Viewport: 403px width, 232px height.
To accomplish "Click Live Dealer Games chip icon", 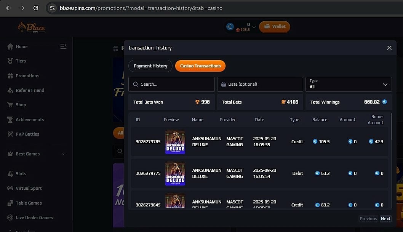I will (x=10, y=218).
